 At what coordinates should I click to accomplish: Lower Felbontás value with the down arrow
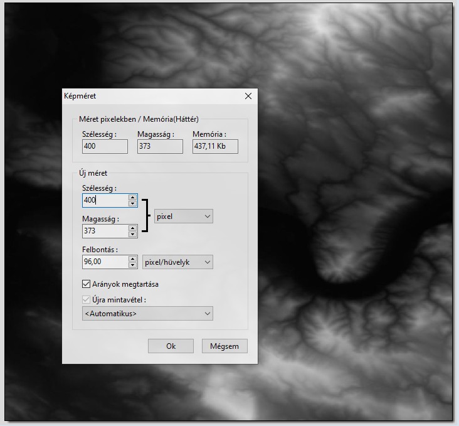[x=132, y=265]
